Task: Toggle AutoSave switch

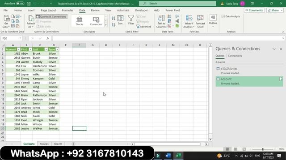Action: pos(20,4)
